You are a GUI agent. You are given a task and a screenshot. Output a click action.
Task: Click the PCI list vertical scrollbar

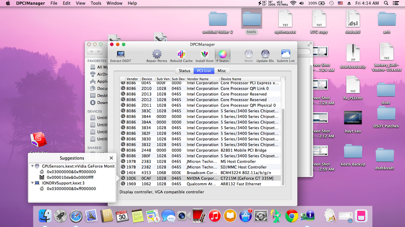tap(283, 147)
